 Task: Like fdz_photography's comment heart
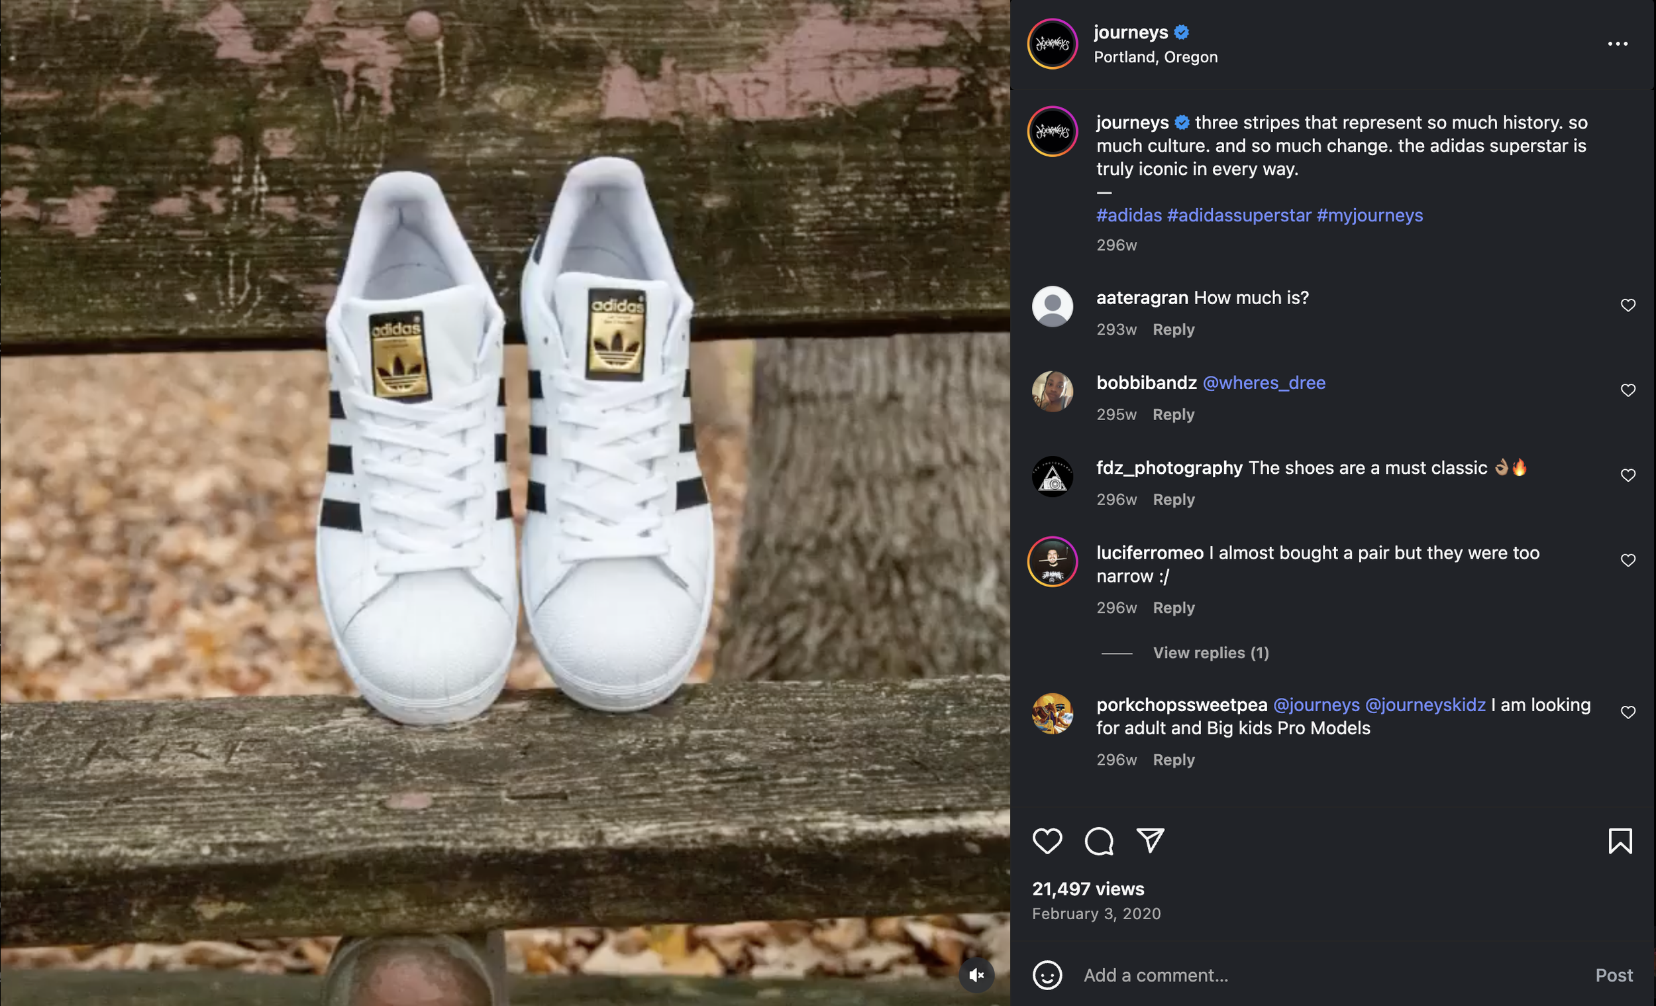pos(1627,475)
